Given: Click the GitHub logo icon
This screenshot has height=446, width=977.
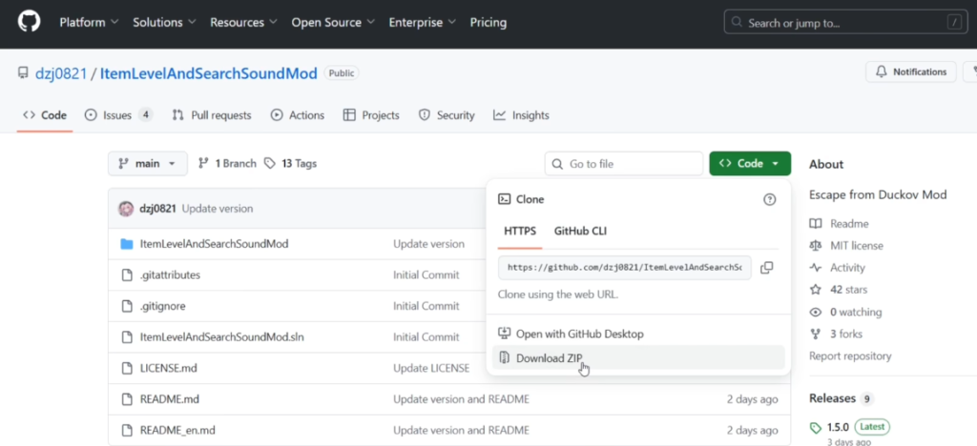Looking at the screenshot, I should pyautogui.click(x=29, y=22).
